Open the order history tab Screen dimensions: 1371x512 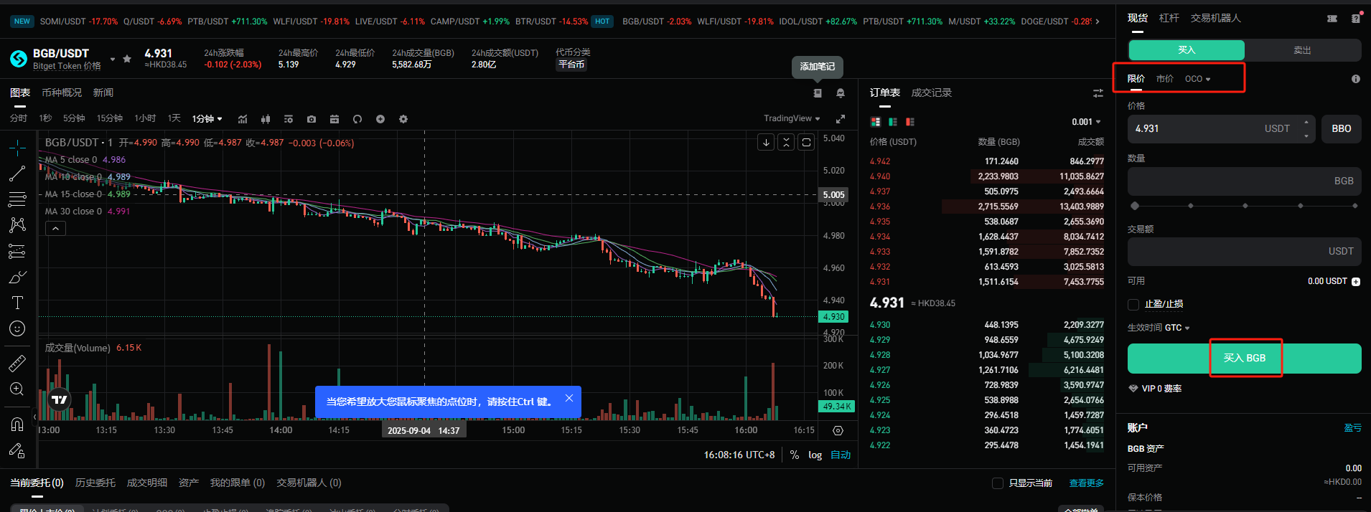pyautogui.click(x=95, y=483)
